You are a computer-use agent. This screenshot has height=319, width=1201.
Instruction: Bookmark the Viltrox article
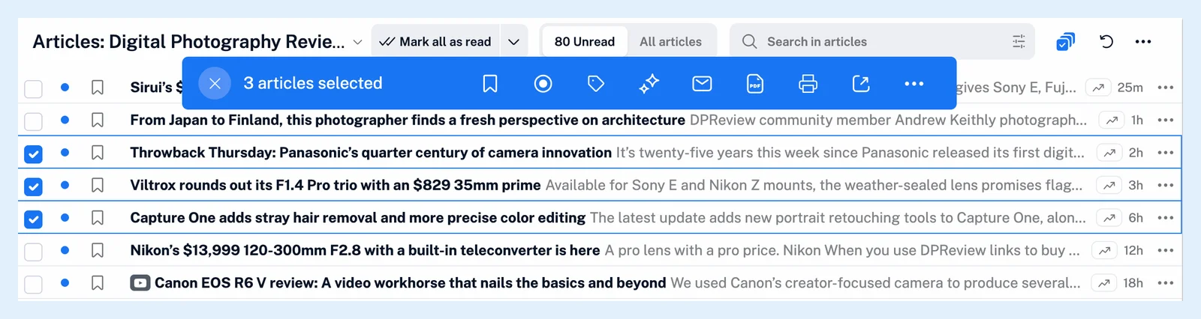(x=98, y=185)
